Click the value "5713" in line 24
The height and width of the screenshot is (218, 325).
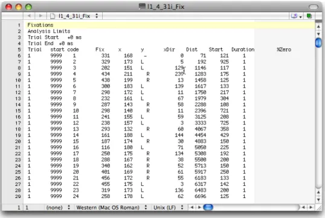[x=201, y=166]
